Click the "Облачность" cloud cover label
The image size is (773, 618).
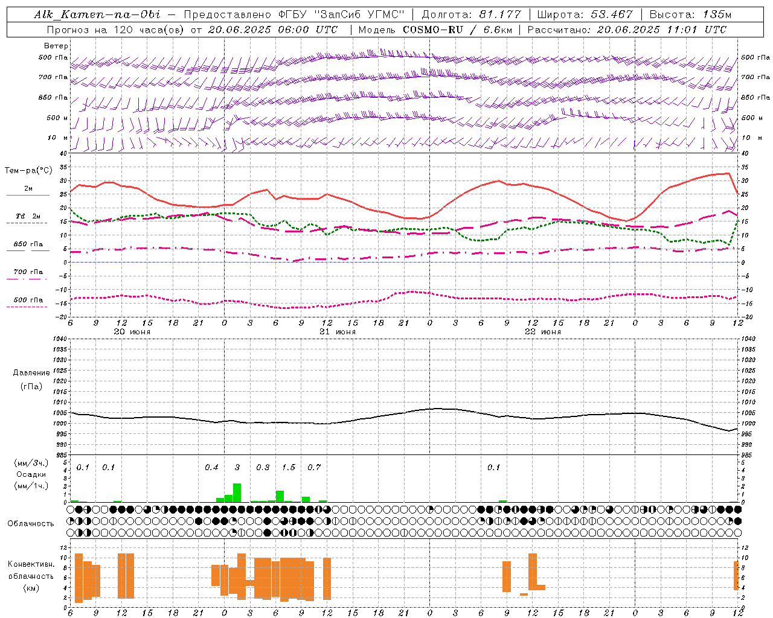coord(31,524)
